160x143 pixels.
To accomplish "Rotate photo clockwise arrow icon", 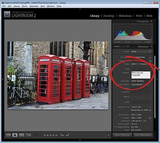I will (x=67, y=135).
